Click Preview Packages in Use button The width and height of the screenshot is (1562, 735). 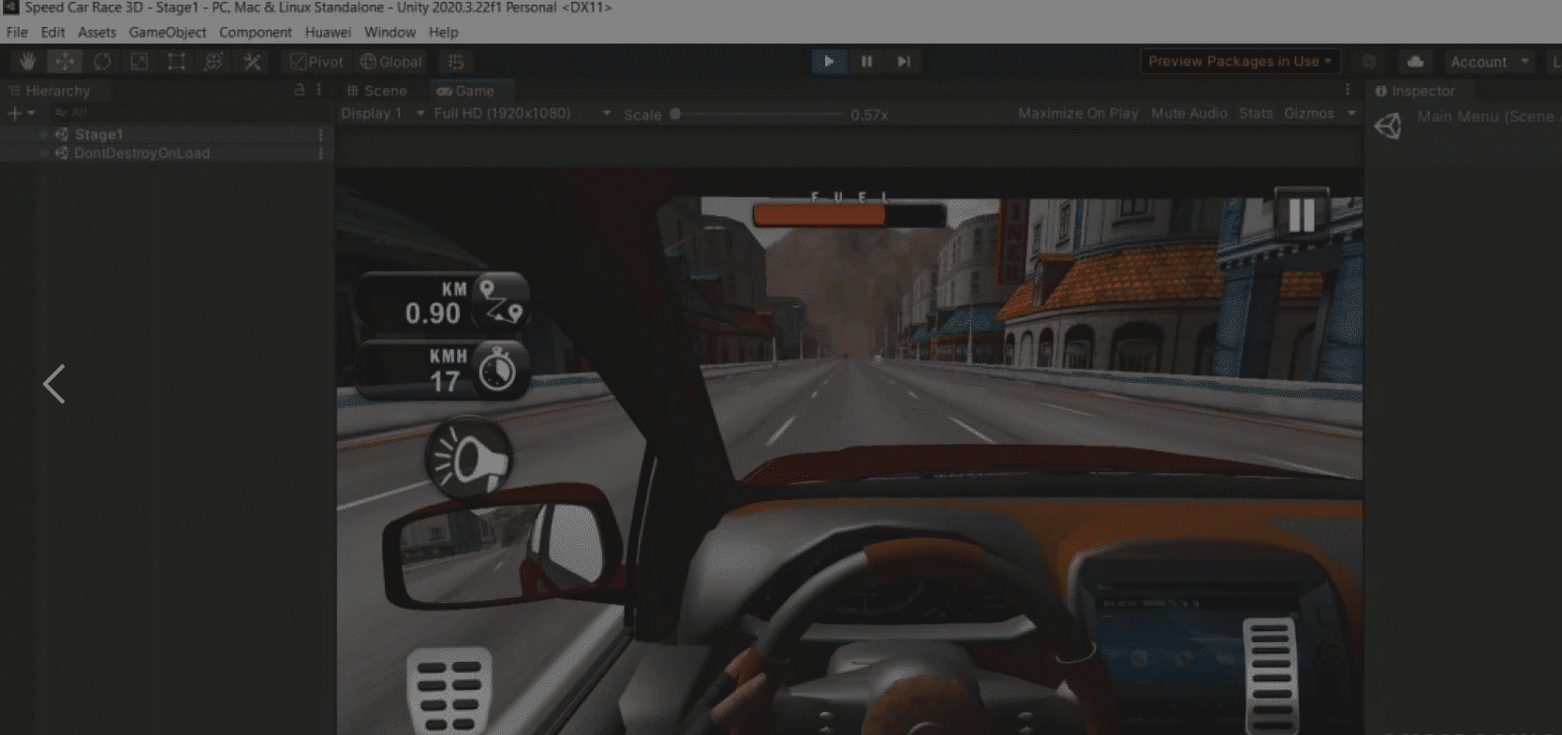coord(1239,62)
